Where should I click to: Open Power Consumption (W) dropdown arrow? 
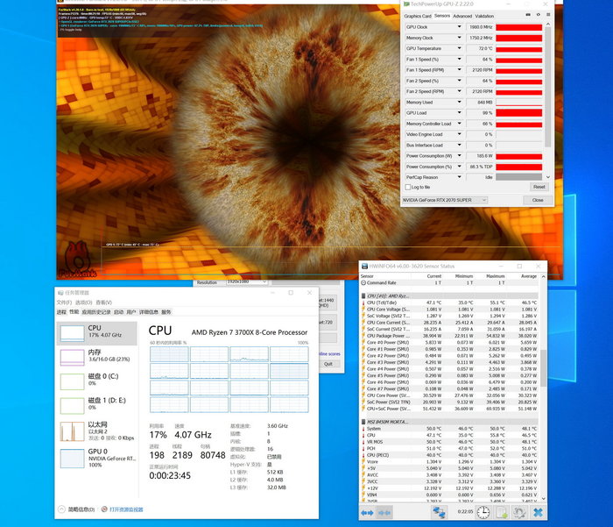460,156
